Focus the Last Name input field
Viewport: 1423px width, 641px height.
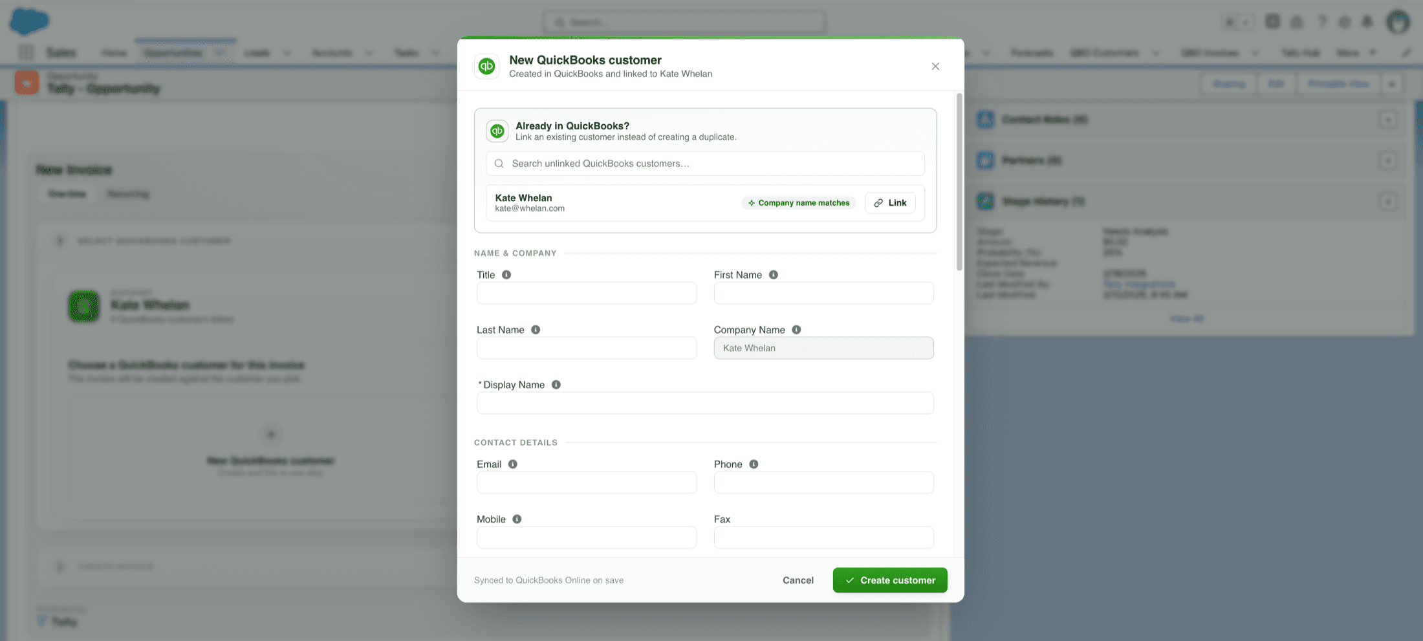coord(587,348)
